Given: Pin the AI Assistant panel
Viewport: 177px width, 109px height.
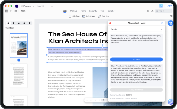Looking at the screenshot, I should coord(162,23).
